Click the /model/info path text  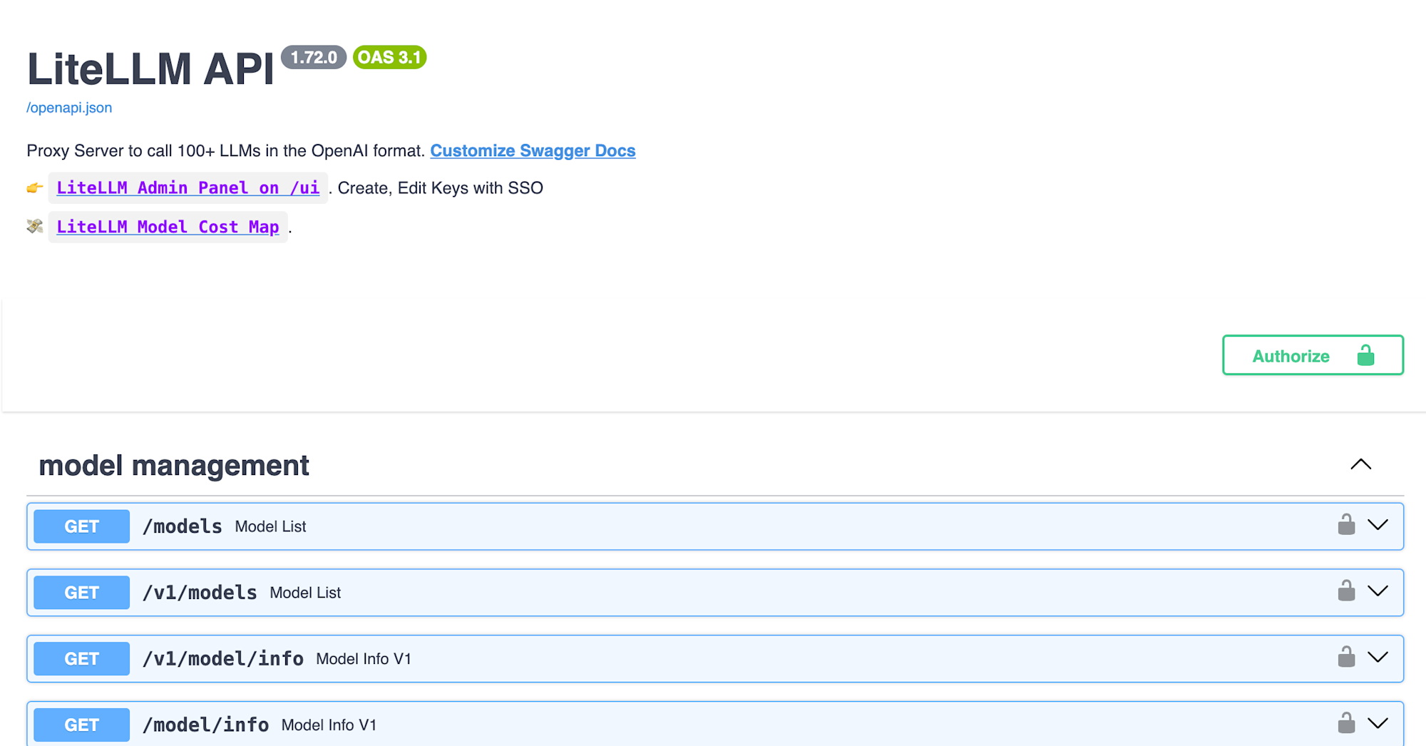point(206,725)
